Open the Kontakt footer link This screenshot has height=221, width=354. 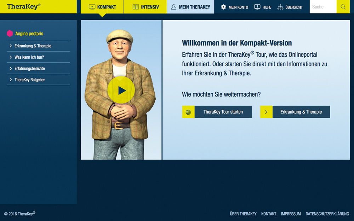tap(269, 214)
